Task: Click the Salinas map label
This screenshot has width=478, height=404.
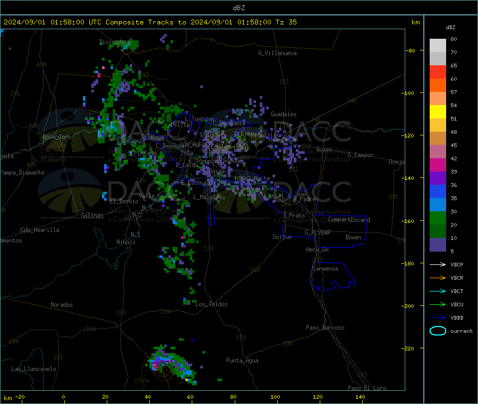Action: point(92,216)
